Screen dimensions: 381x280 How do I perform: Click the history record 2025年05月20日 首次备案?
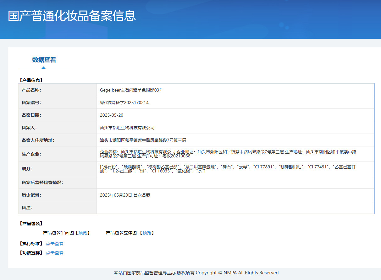(x=125, y=195)
